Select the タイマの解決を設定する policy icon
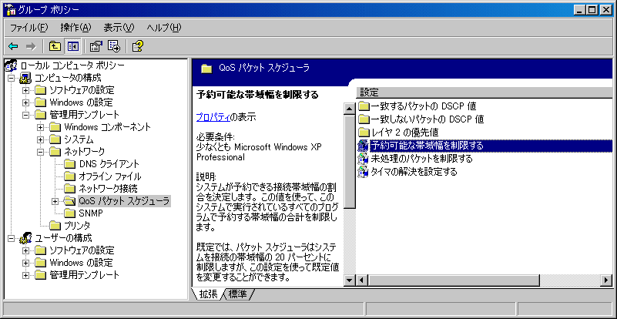Screen dimensions: 617x319 coord(362,172)
